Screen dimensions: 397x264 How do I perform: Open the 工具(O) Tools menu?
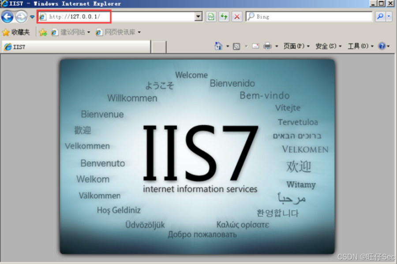coord(360,46)
